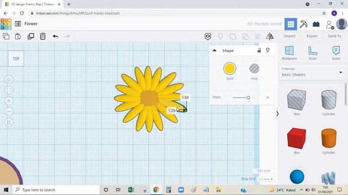This screenshot has width=348, height=195.
Task: Click the Flower design name
Action: coord(31,24)
